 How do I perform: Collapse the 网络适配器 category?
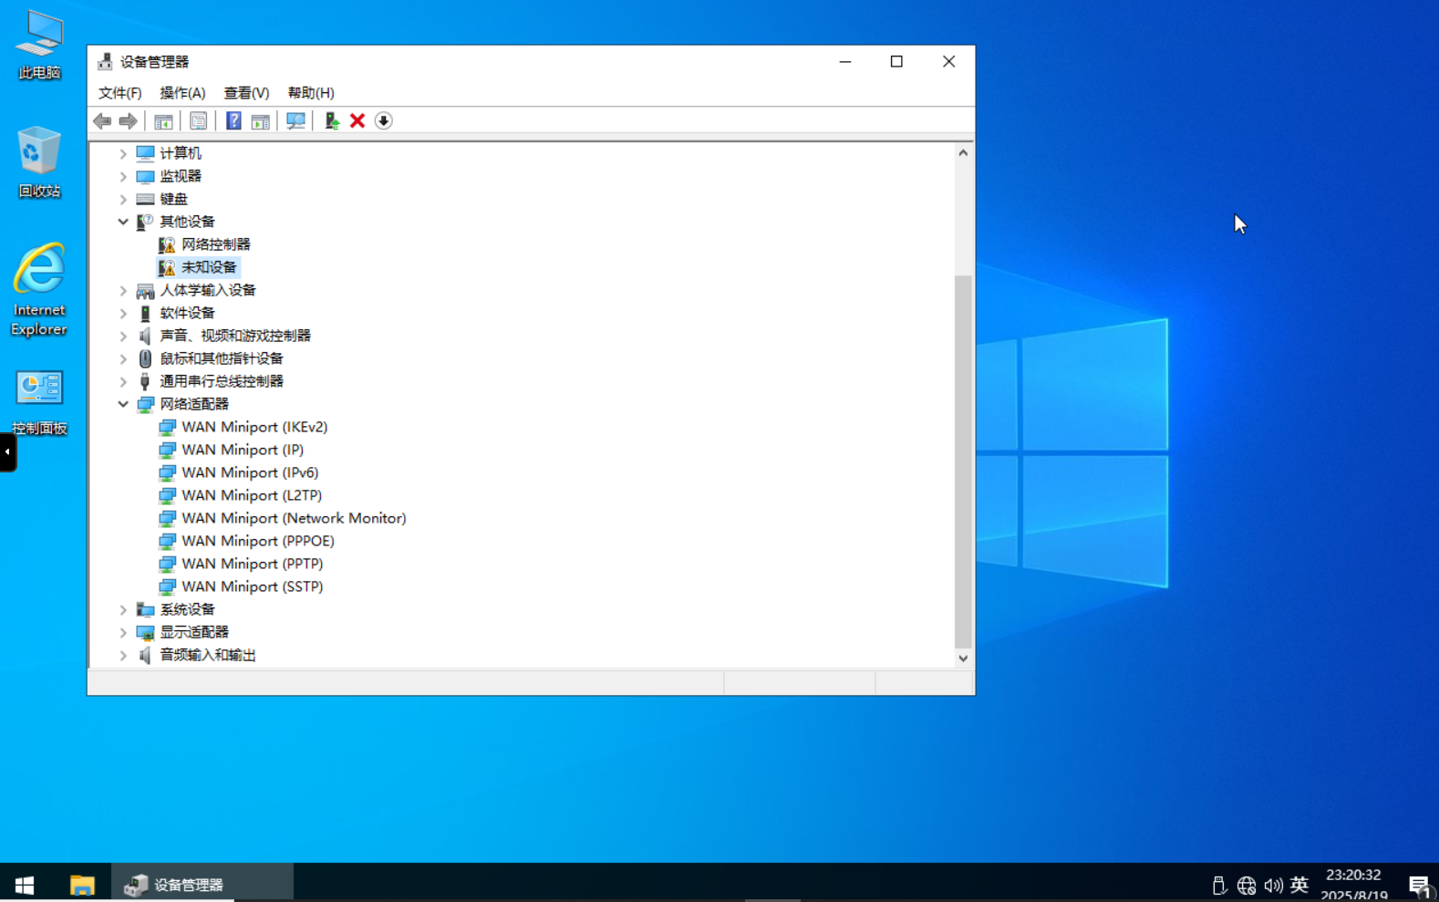point(123,404)
